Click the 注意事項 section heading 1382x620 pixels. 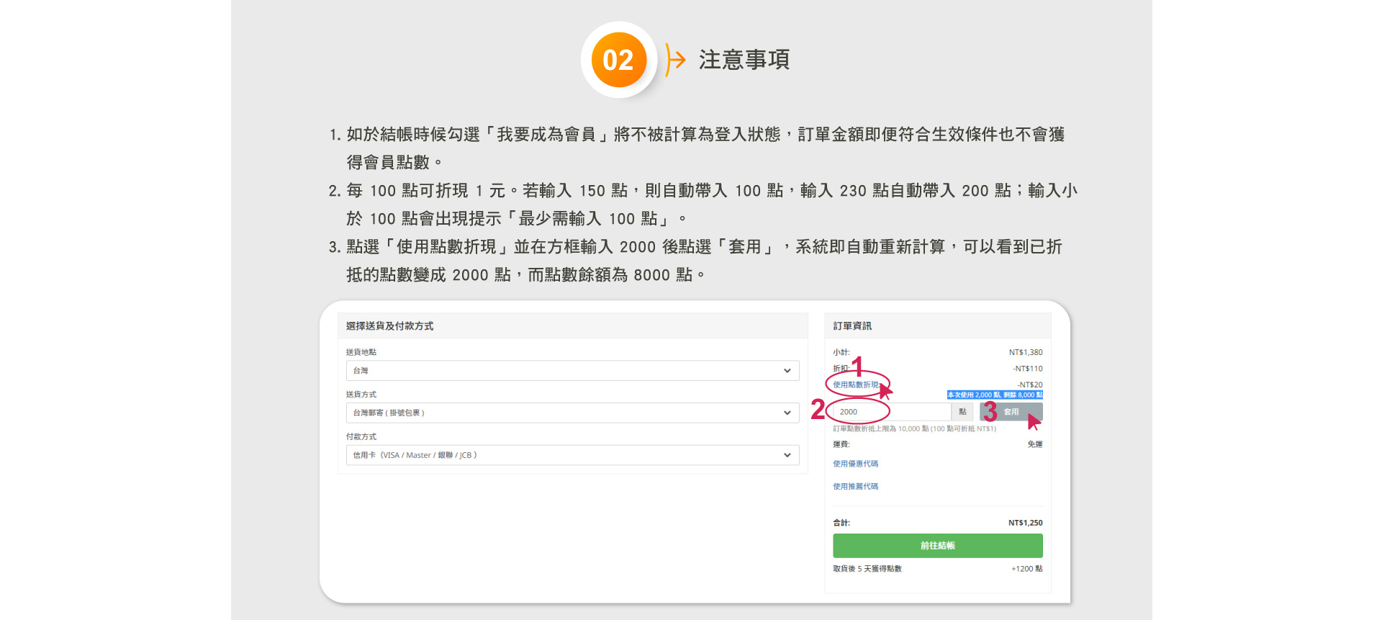pos(744,60)
